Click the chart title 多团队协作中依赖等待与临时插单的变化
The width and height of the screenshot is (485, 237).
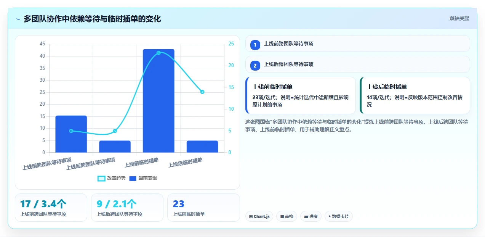pyautogui.click(x=92, y=19)
